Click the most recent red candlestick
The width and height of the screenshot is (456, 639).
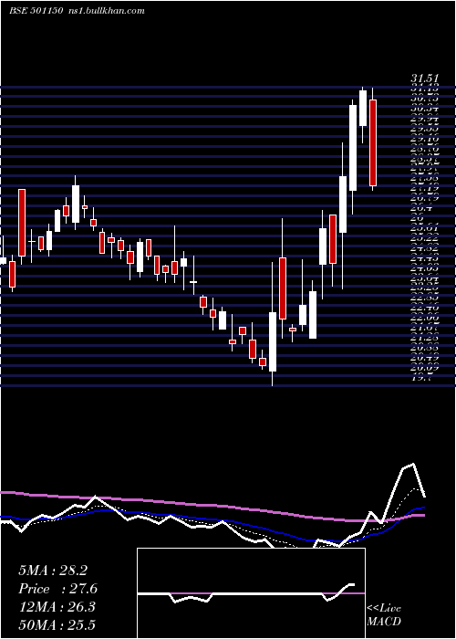(x=372, y=142)
